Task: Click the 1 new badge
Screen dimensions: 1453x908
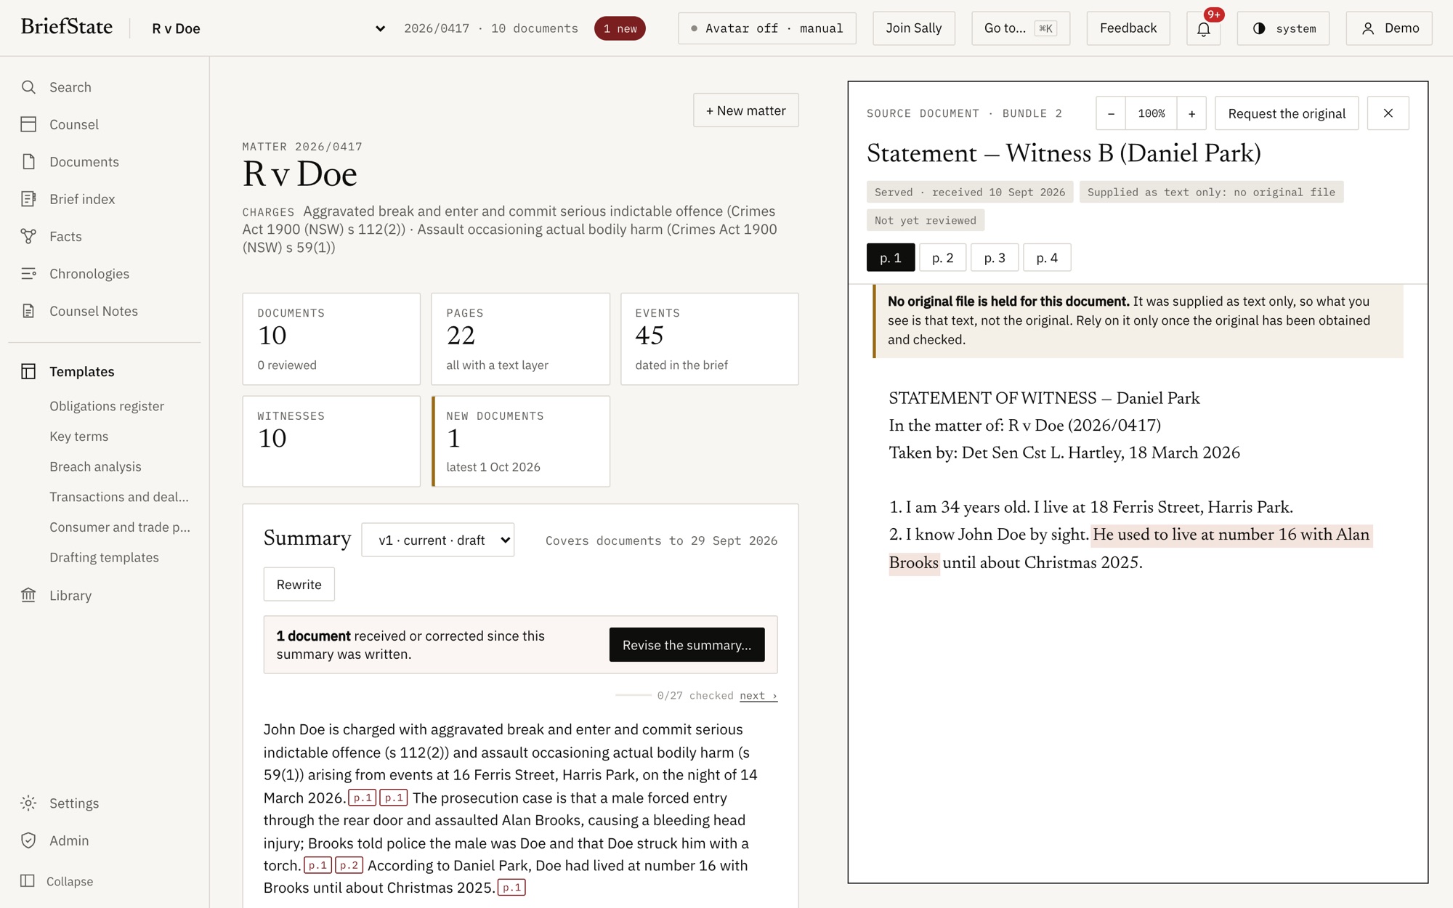Action: pos(620,28)
